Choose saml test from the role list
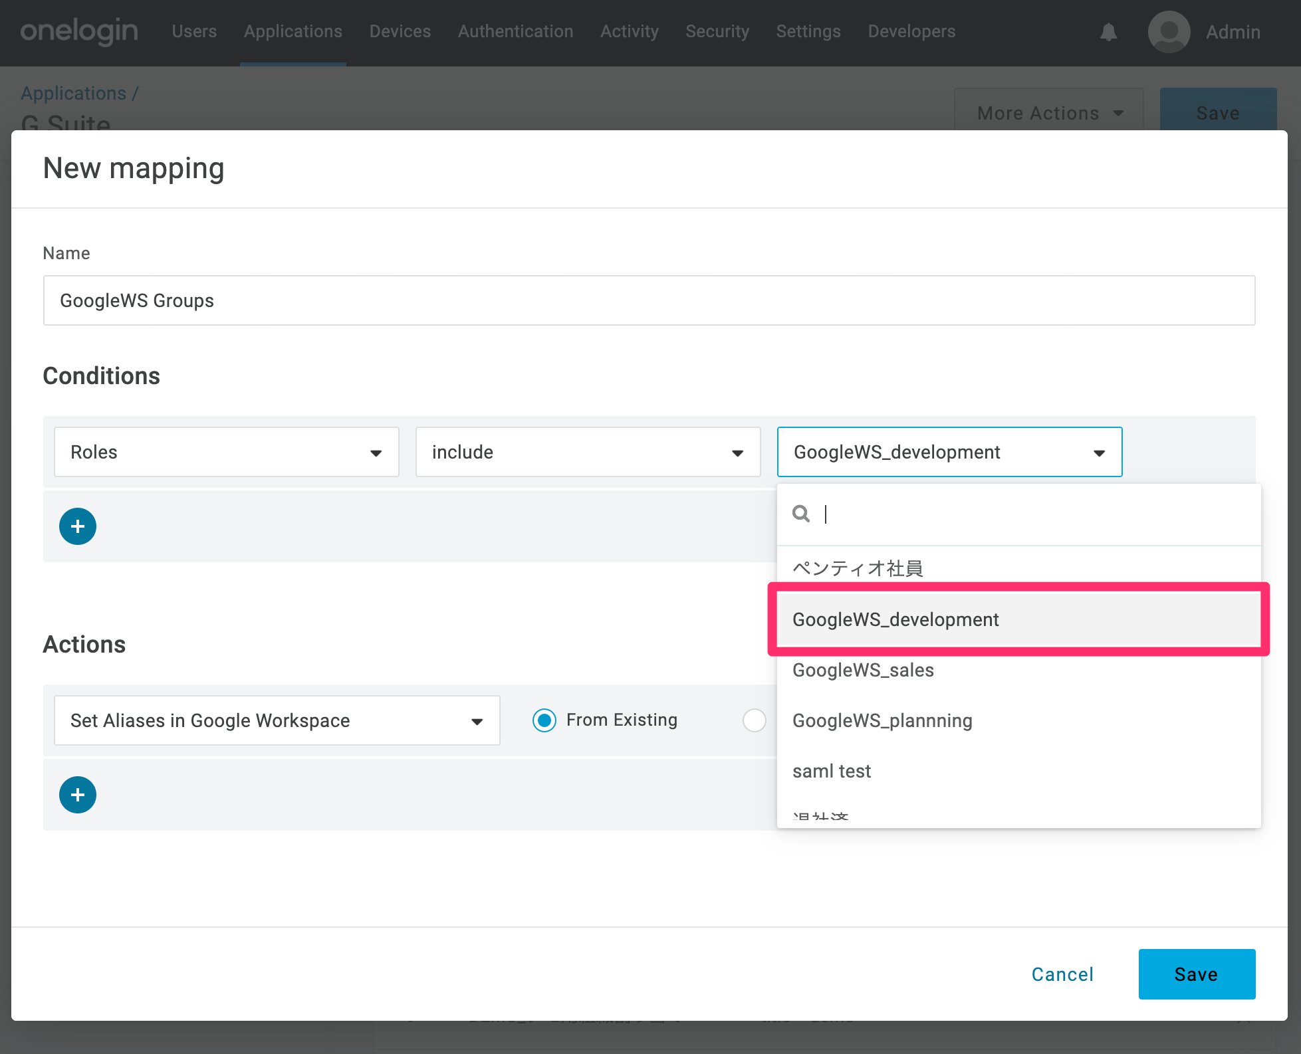1301x1054 pixels. [x=1019, y=771]
